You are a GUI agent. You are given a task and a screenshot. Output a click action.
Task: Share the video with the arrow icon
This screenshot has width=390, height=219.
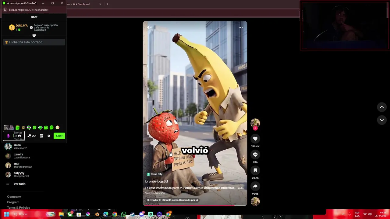click(255, 186)
